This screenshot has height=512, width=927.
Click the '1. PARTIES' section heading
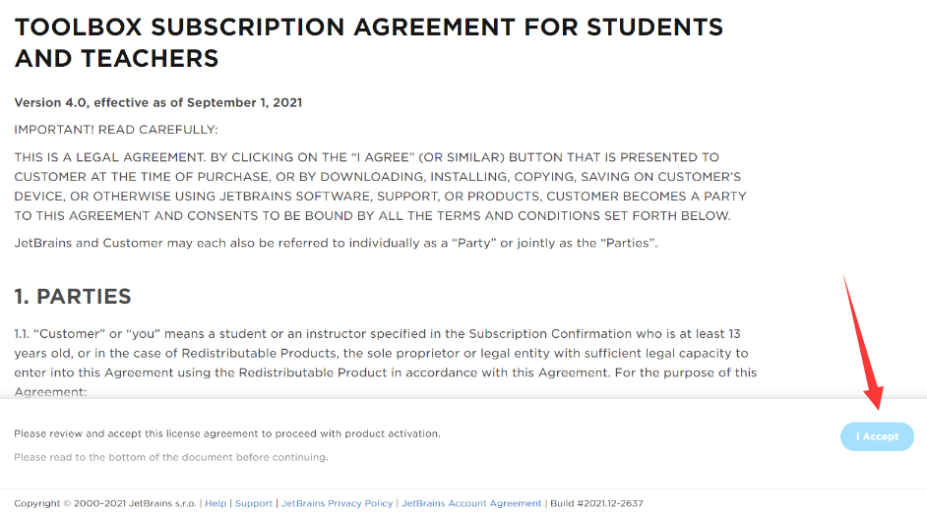(x=73, y=296)
